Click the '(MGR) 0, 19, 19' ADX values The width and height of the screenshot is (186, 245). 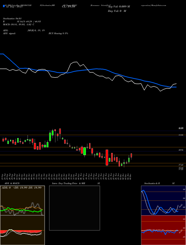[36, 30]
